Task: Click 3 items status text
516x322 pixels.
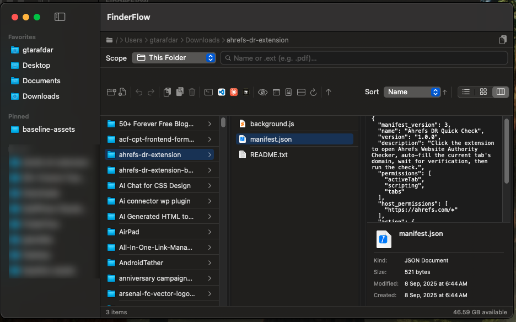Action: tap(116, 312)
